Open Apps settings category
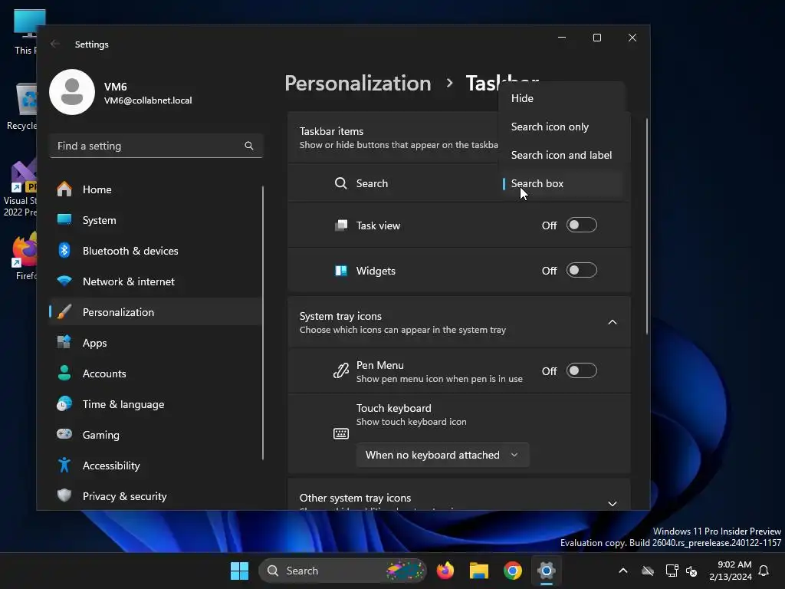The height and width of the screenshot is (589, 785). pyautogui.click(x=155, y=343)
